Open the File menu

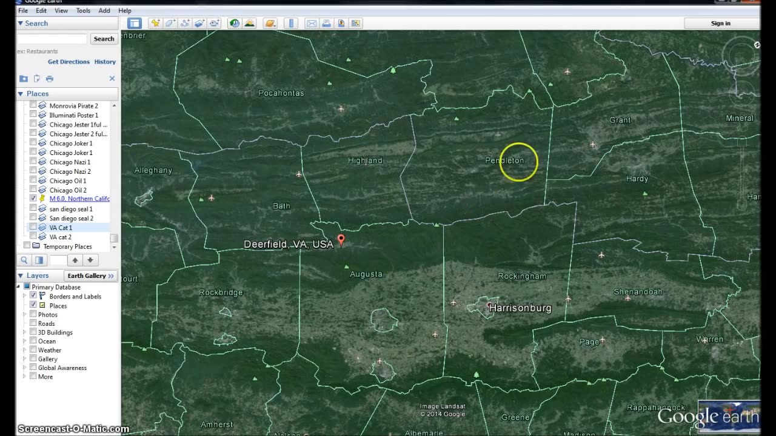[x=23, y=10]
